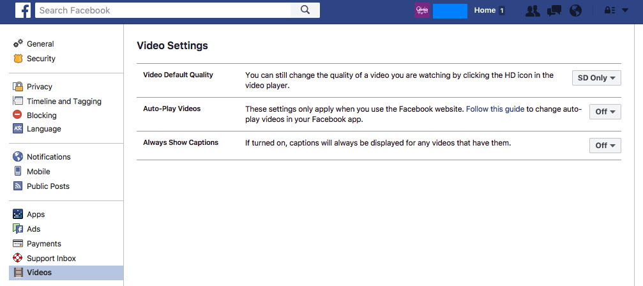Click the Facebook logo icon

tap(23, 10)
